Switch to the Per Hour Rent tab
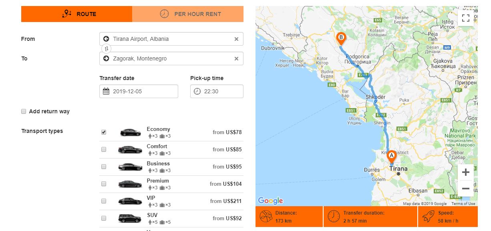491x231 pixels. point(188,14)
